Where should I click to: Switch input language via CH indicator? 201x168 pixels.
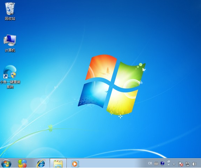click(x=150, y=163)
